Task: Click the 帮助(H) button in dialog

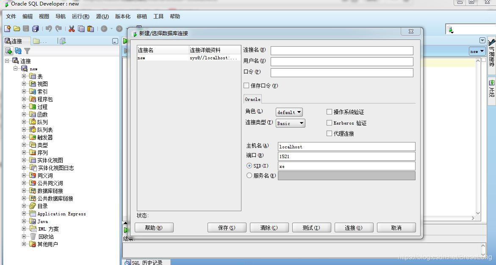Action: [x=154, y=228]
